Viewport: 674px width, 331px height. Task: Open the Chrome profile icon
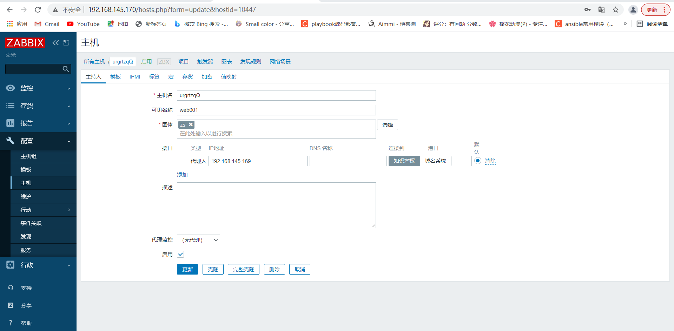coord(633,10)
